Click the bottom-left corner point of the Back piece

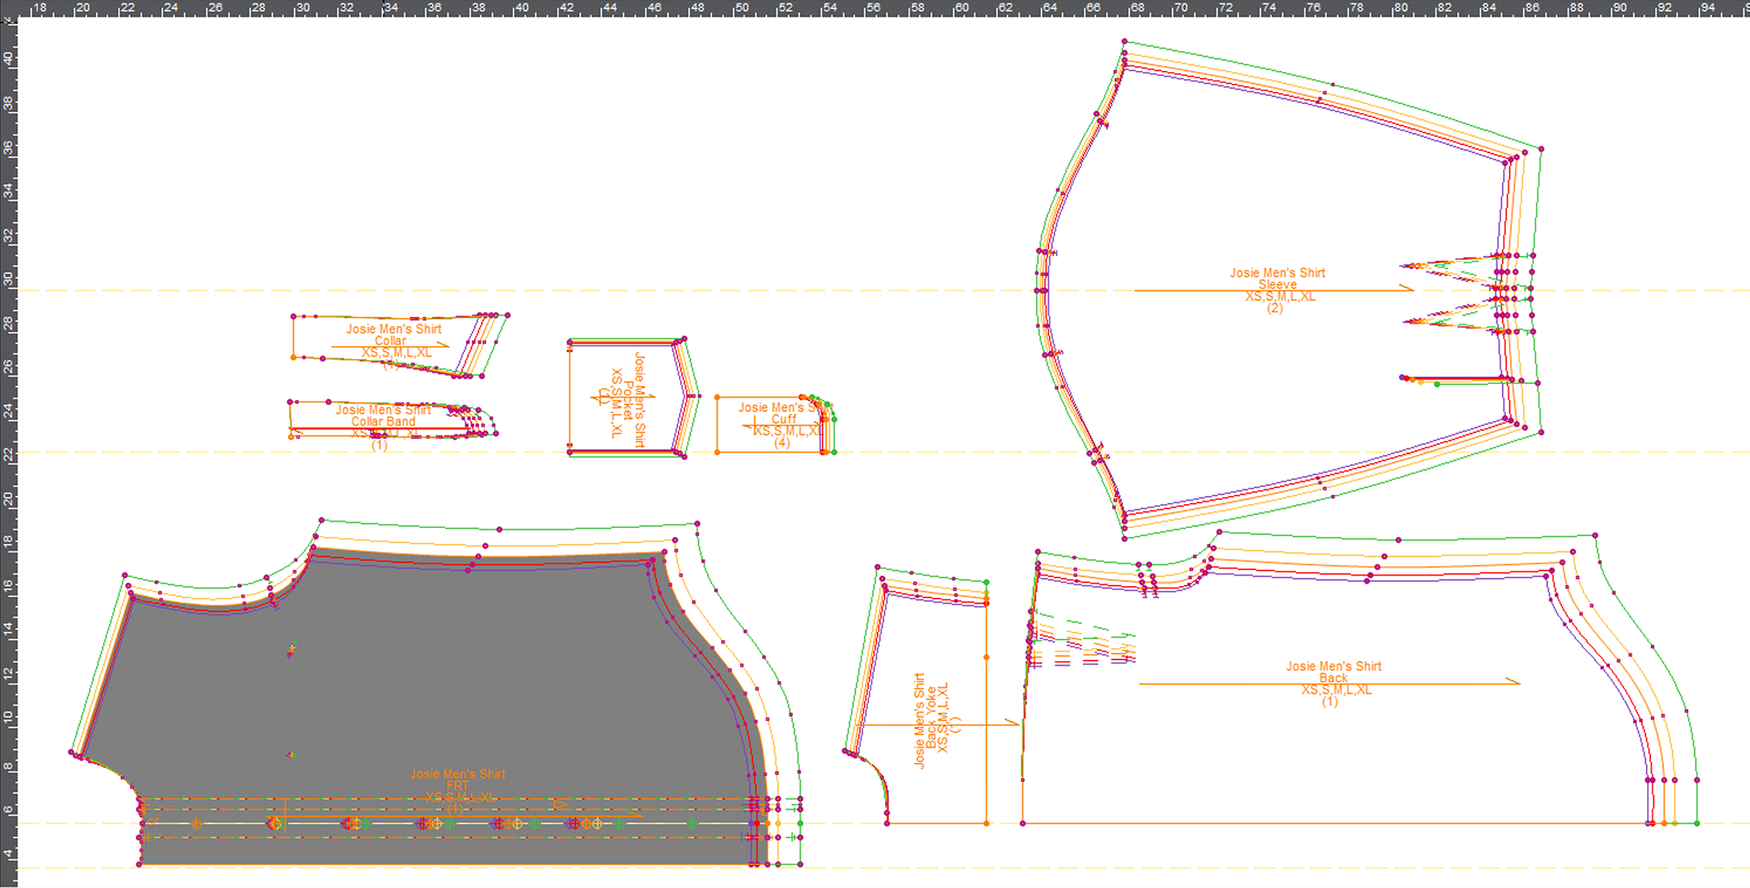point(1023,823)
